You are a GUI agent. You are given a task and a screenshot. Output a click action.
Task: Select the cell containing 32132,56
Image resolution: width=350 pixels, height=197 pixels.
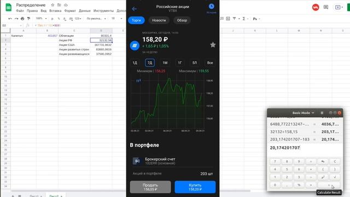pos(101,40)
